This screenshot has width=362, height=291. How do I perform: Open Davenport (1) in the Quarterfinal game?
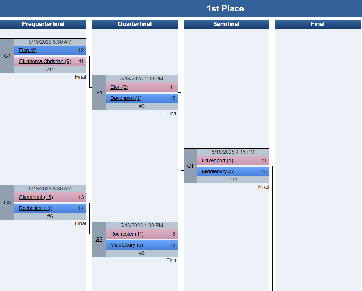tap(126, 98)
